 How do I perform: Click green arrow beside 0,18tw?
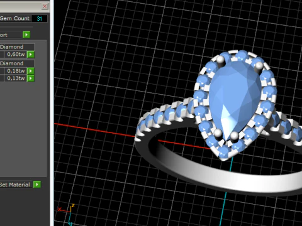31,71
